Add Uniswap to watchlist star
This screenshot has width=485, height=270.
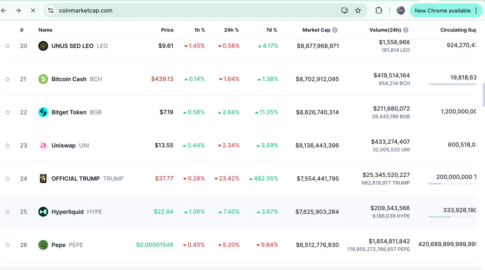(x=7, y=145)
